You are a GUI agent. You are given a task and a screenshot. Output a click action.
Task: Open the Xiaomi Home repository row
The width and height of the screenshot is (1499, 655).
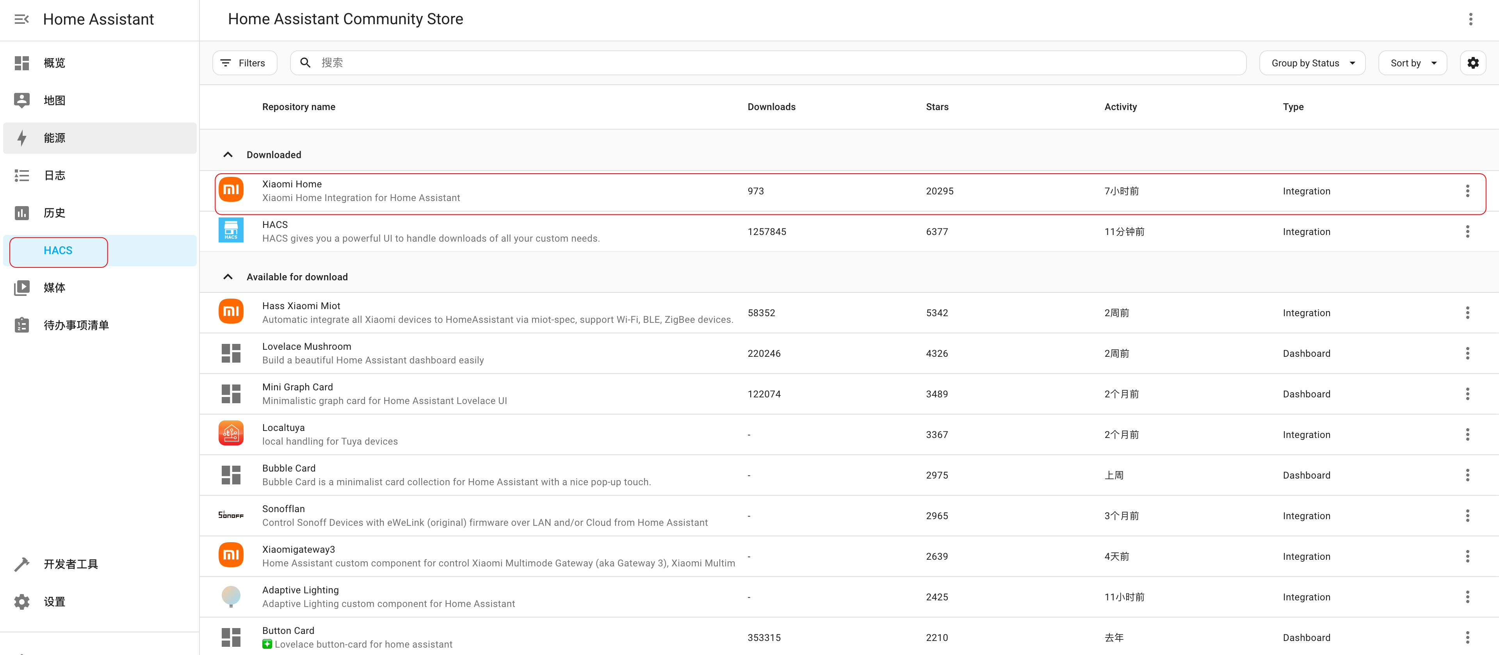pyautogui.click(x=849, y=191)
